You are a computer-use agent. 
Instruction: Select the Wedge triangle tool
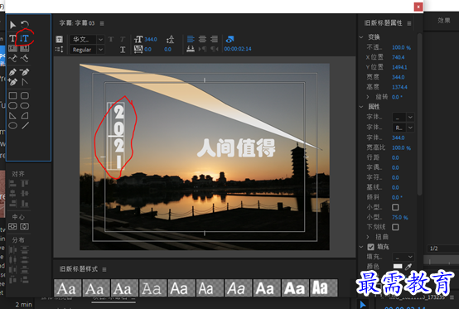pyautogui.click(x=12, y=116)
